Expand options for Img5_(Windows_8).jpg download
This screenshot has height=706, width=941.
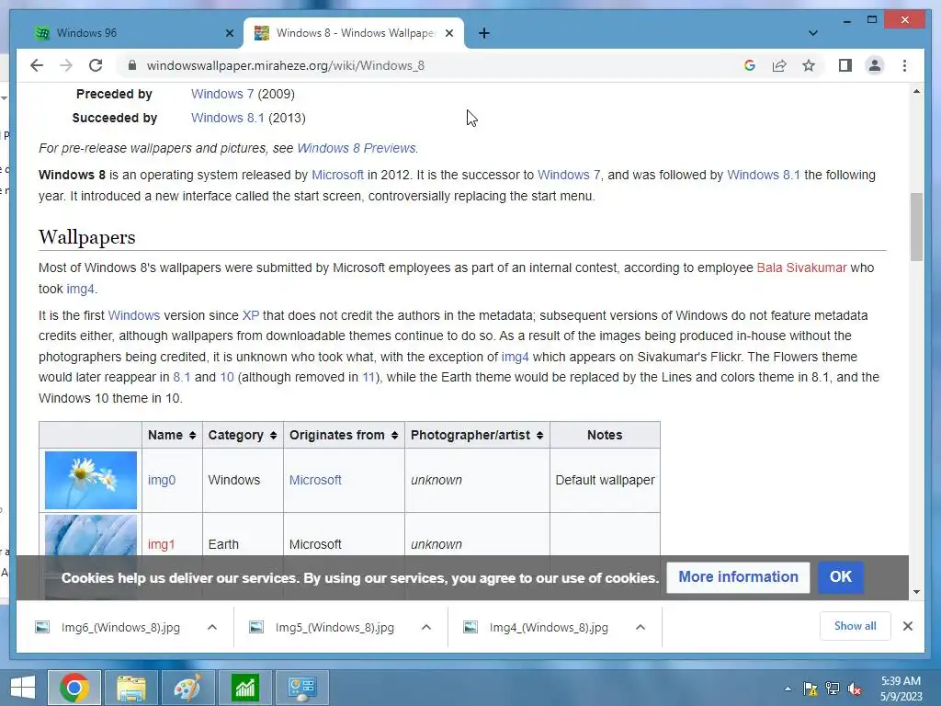click(x=426, y=627)
